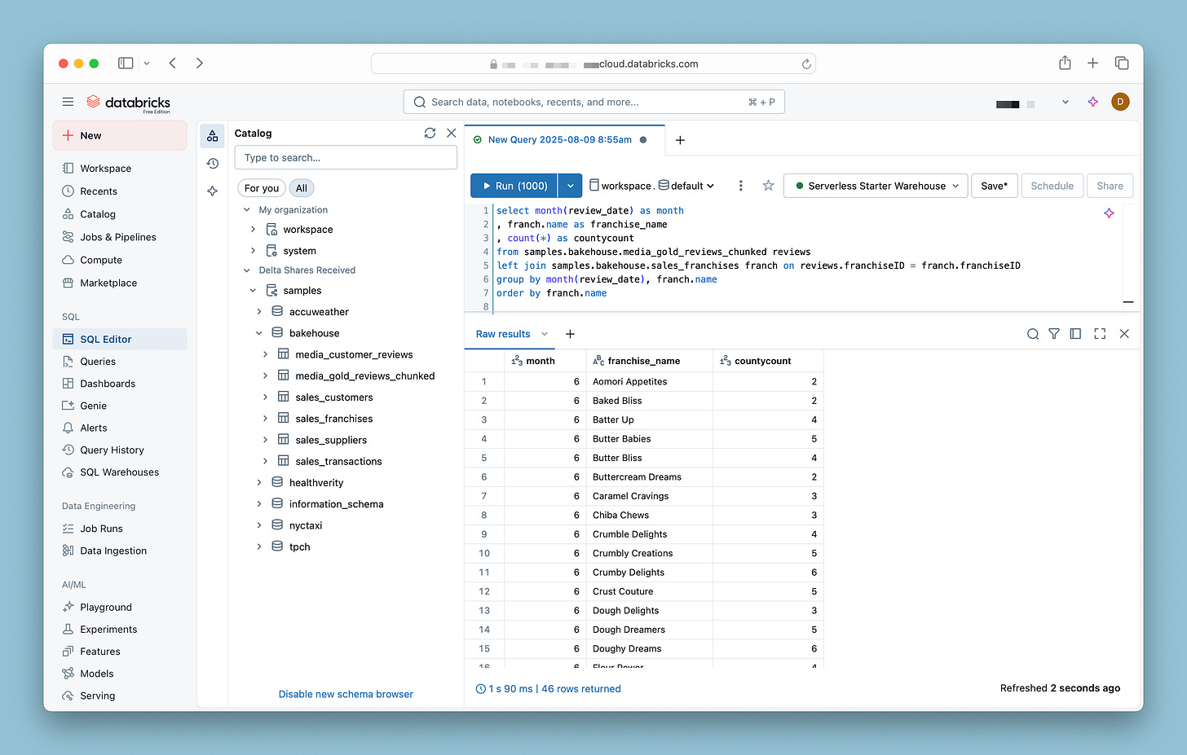Open a new Safari tab
The height and width of the screenshot is (755, 1187).
(1092, 63)
